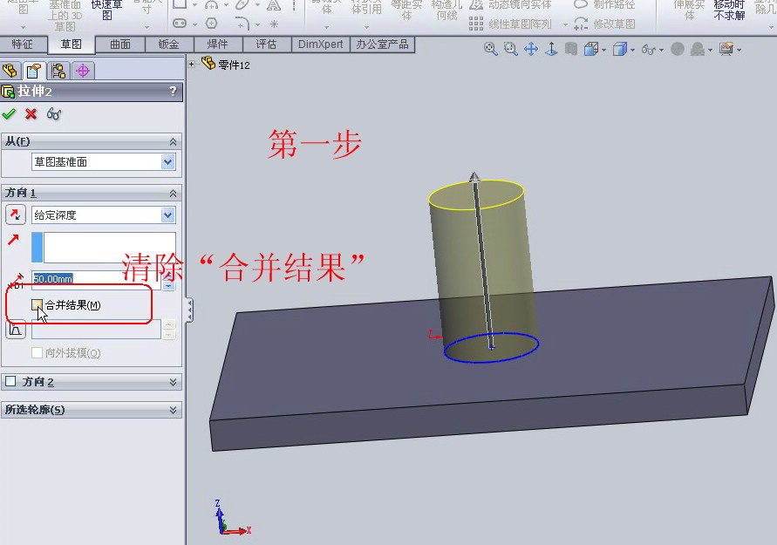Click the Zoom to Fit magnifier icon

tap(490, 49)
